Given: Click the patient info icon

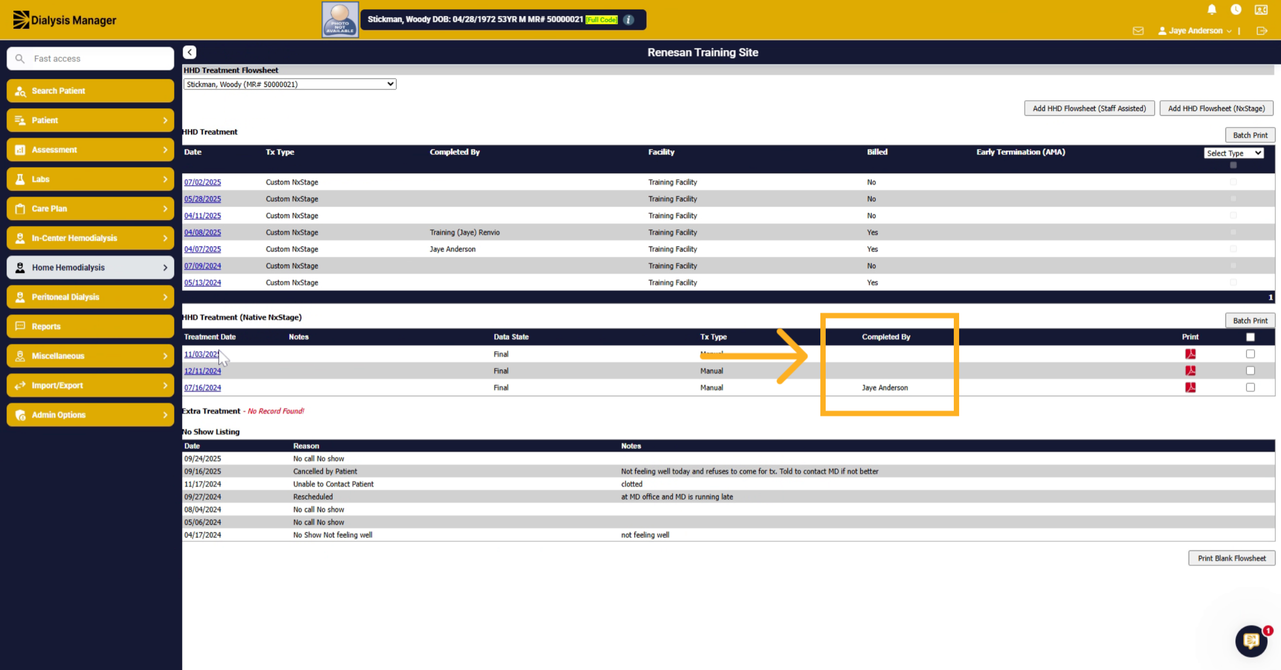Looking at the screenshot, I should [x=629, y=20].
